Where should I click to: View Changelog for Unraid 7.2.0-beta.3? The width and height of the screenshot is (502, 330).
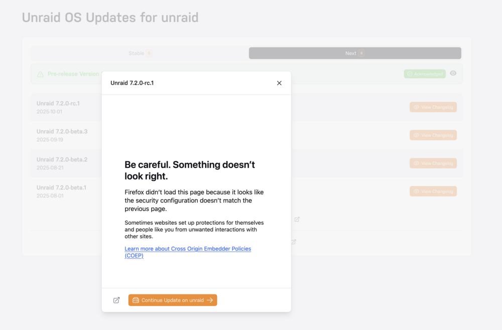[433, 135]
